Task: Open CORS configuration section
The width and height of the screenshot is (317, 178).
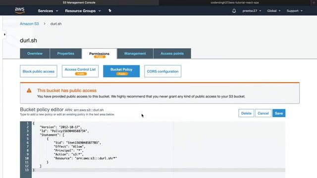Action: (162, 71)
